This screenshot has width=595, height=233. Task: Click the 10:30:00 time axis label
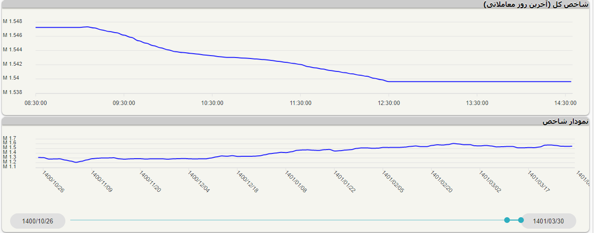(x=212, y=103)
